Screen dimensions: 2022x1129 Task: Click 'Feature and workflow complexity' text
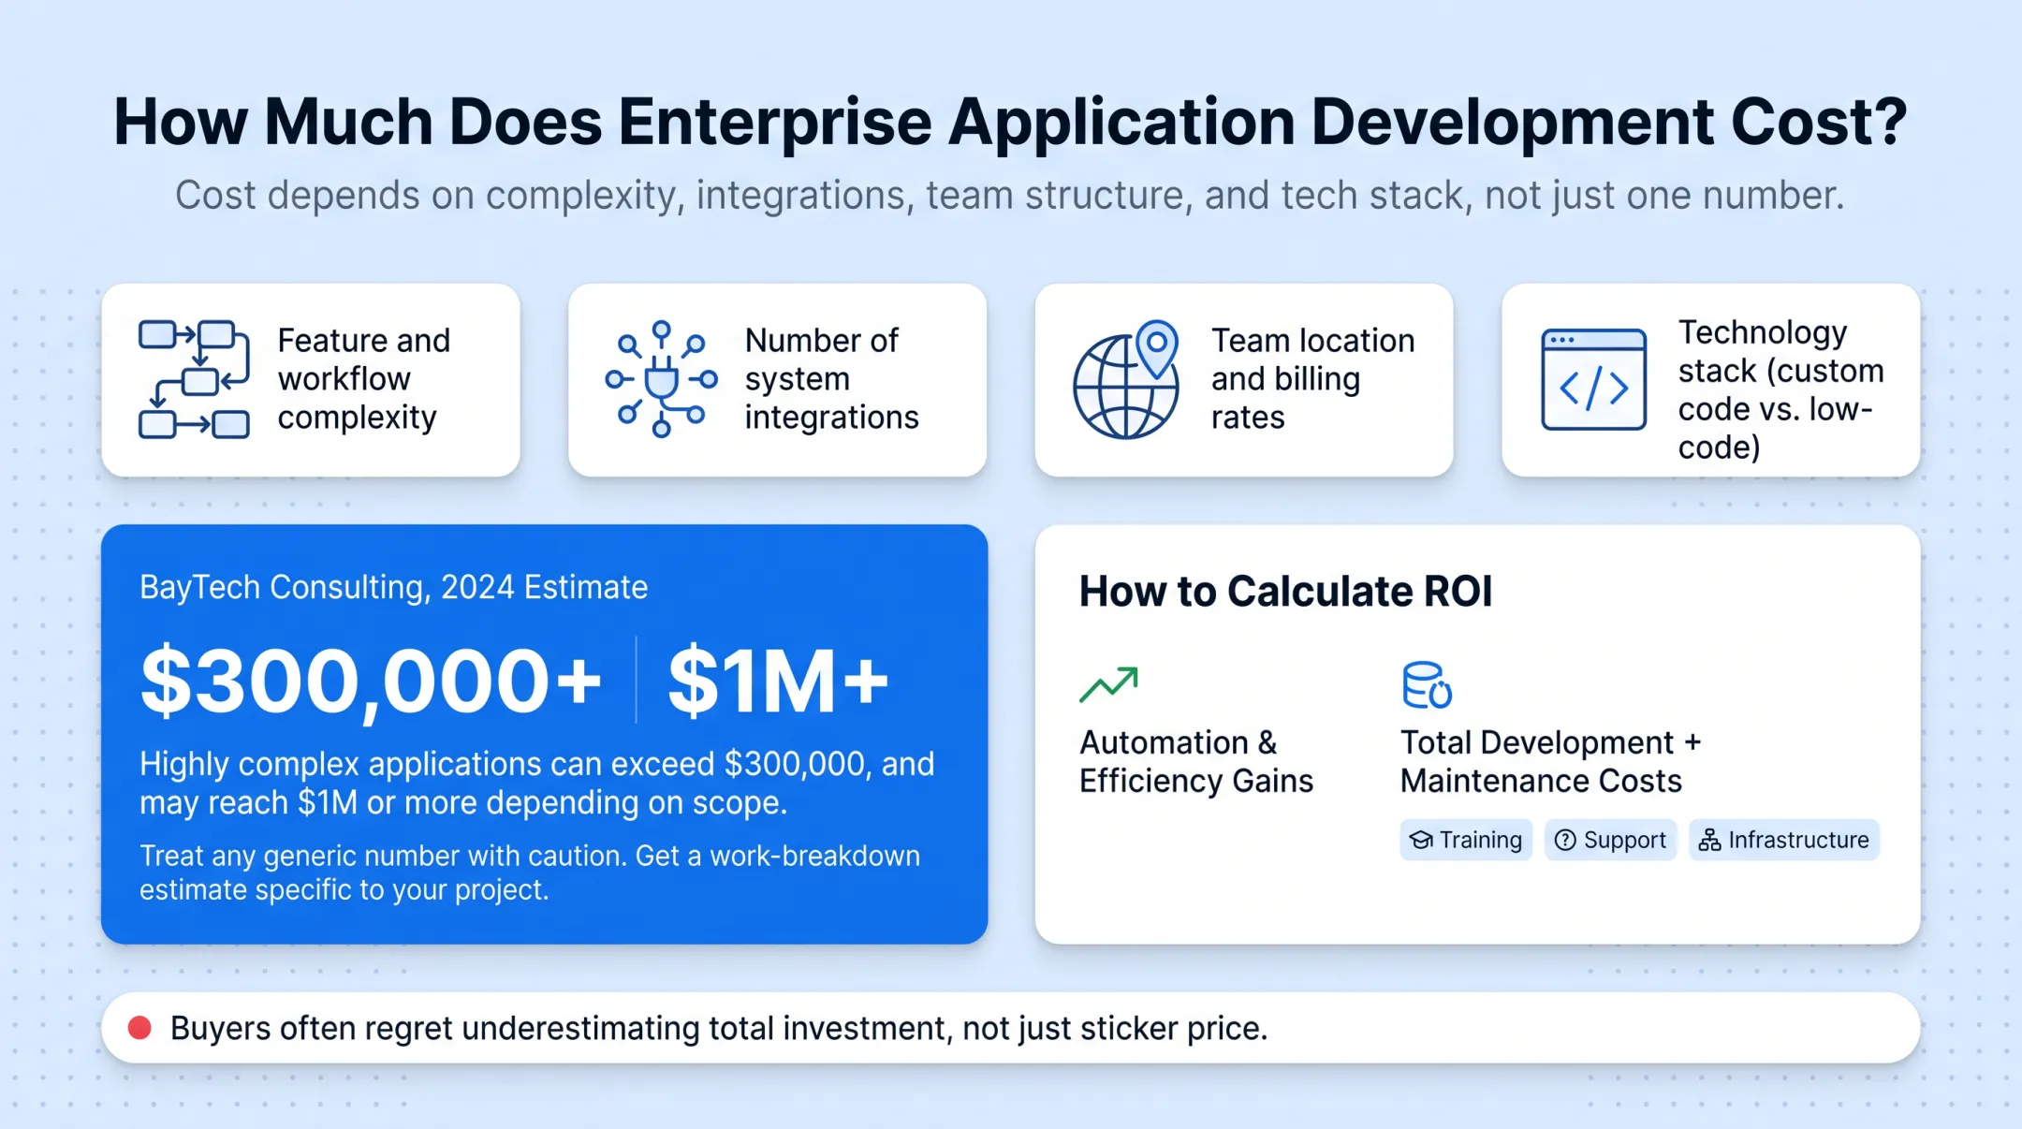(363, 379)
